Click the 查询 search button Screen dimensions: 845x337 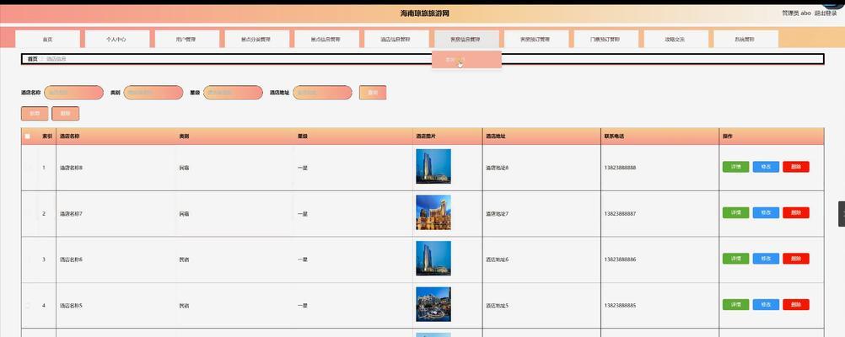click(373, 93)
